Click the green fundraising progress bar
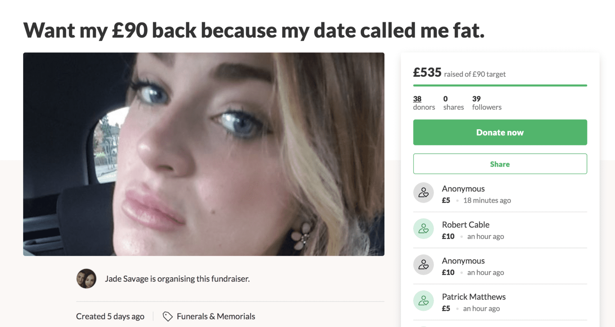Viewport: 615px width, 327px height. click(500, 85)
